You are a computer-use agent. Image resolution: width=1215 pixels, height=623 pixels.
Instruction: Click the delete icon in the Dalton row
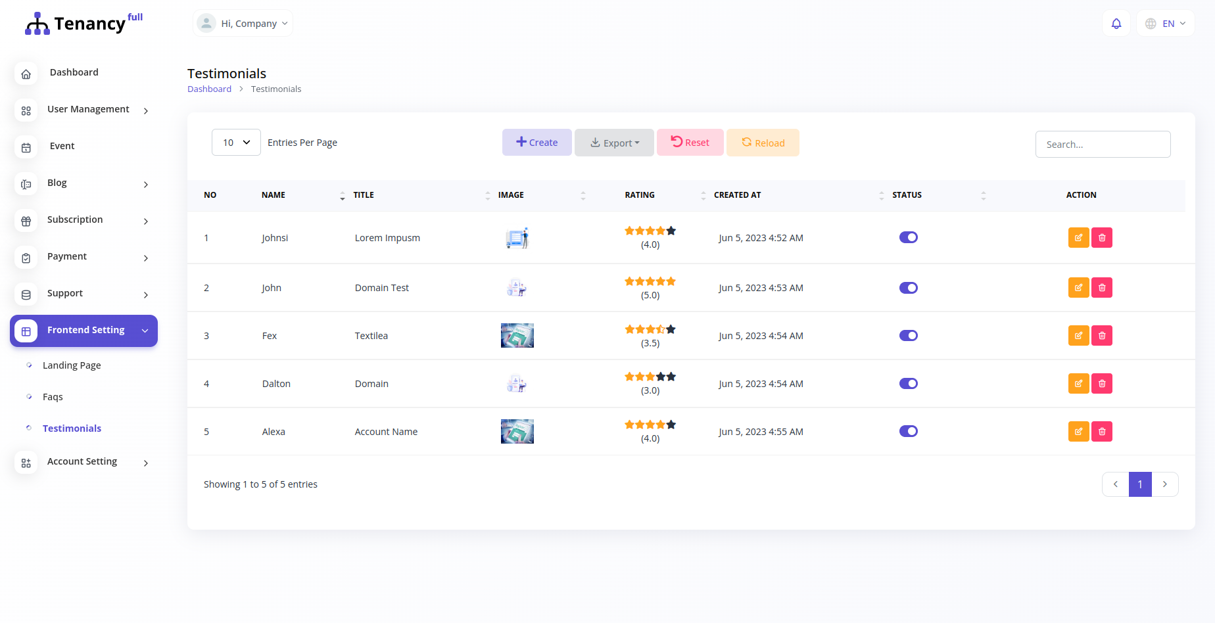(x=1102, y=384)
